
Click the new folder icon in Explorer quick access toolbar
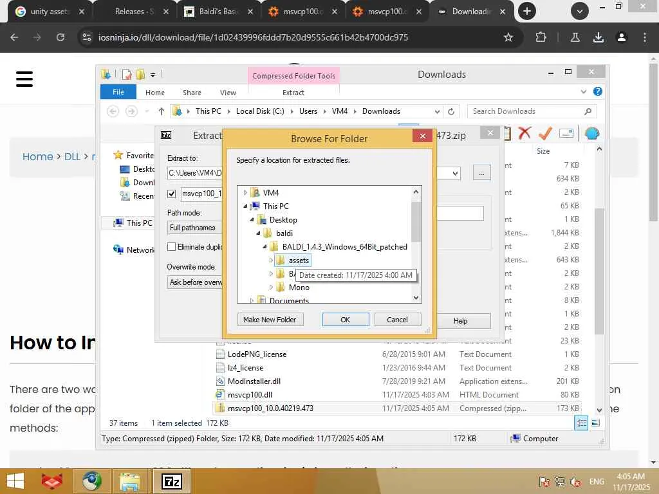pos(140,75)
